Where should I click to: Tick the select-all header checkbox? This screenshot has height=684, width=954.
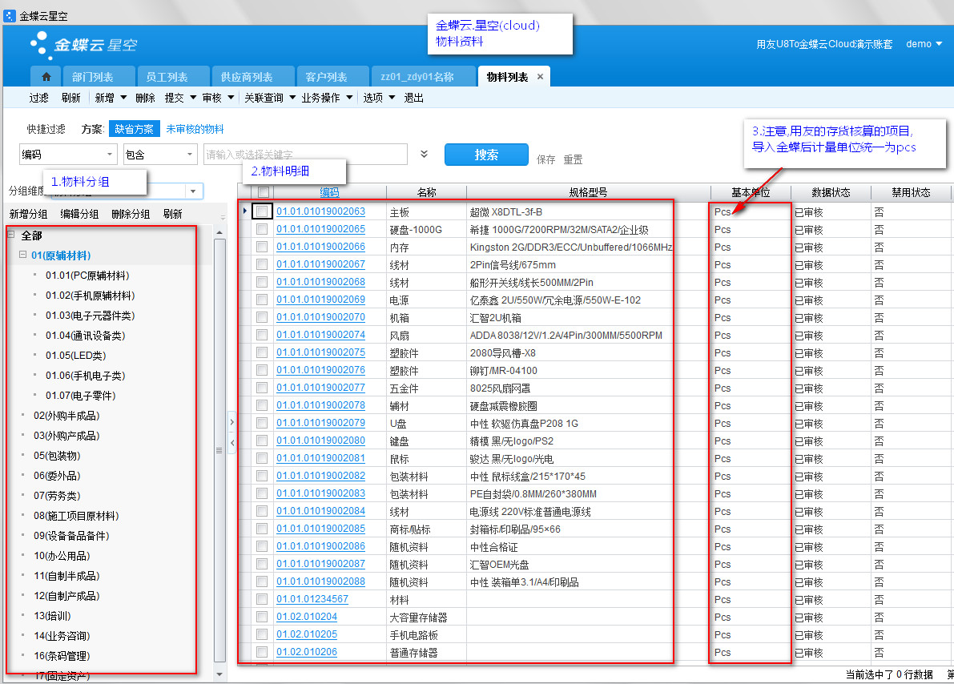tap(262, 192)
